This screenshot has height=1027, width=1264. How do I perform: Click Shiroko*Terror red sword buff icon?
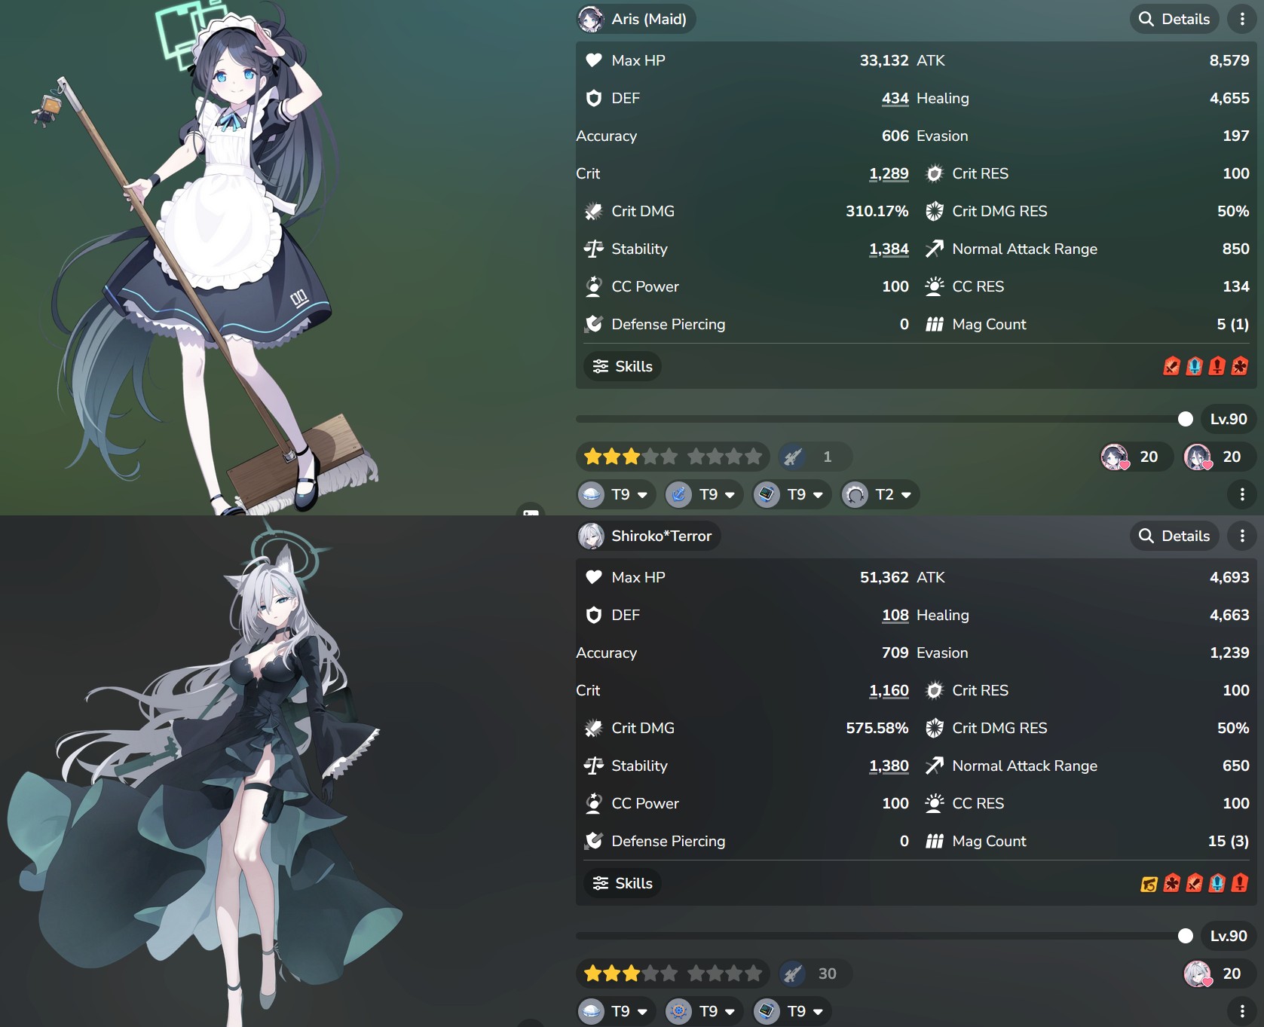tap(1194, 883)
